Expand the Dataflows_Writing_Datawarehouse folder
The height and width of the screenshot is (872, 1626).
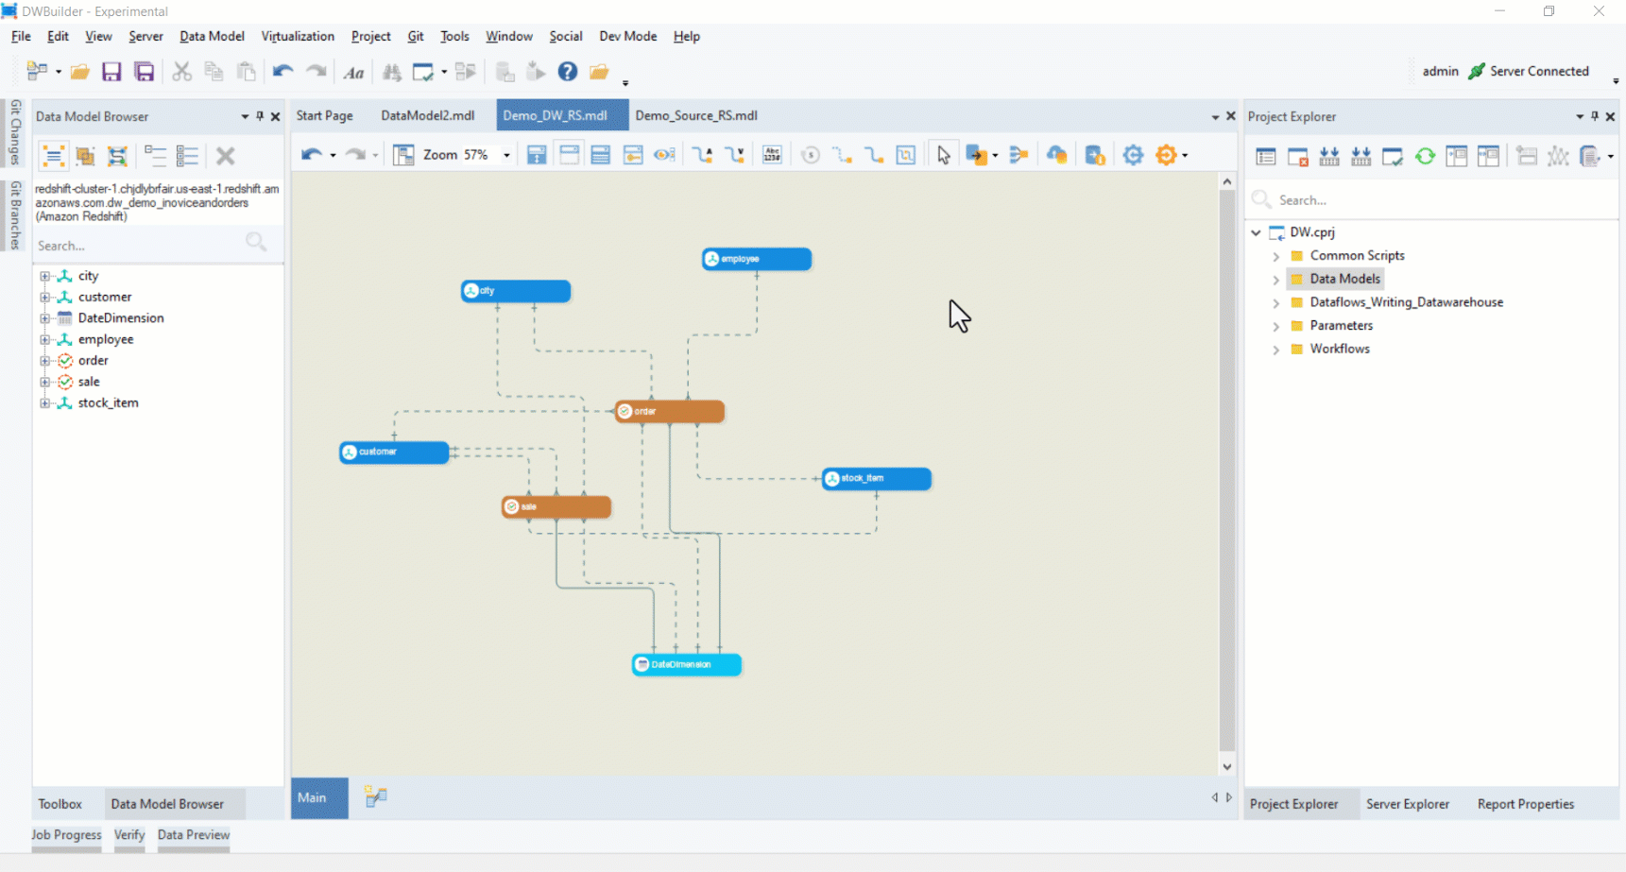click(1275, 302)
